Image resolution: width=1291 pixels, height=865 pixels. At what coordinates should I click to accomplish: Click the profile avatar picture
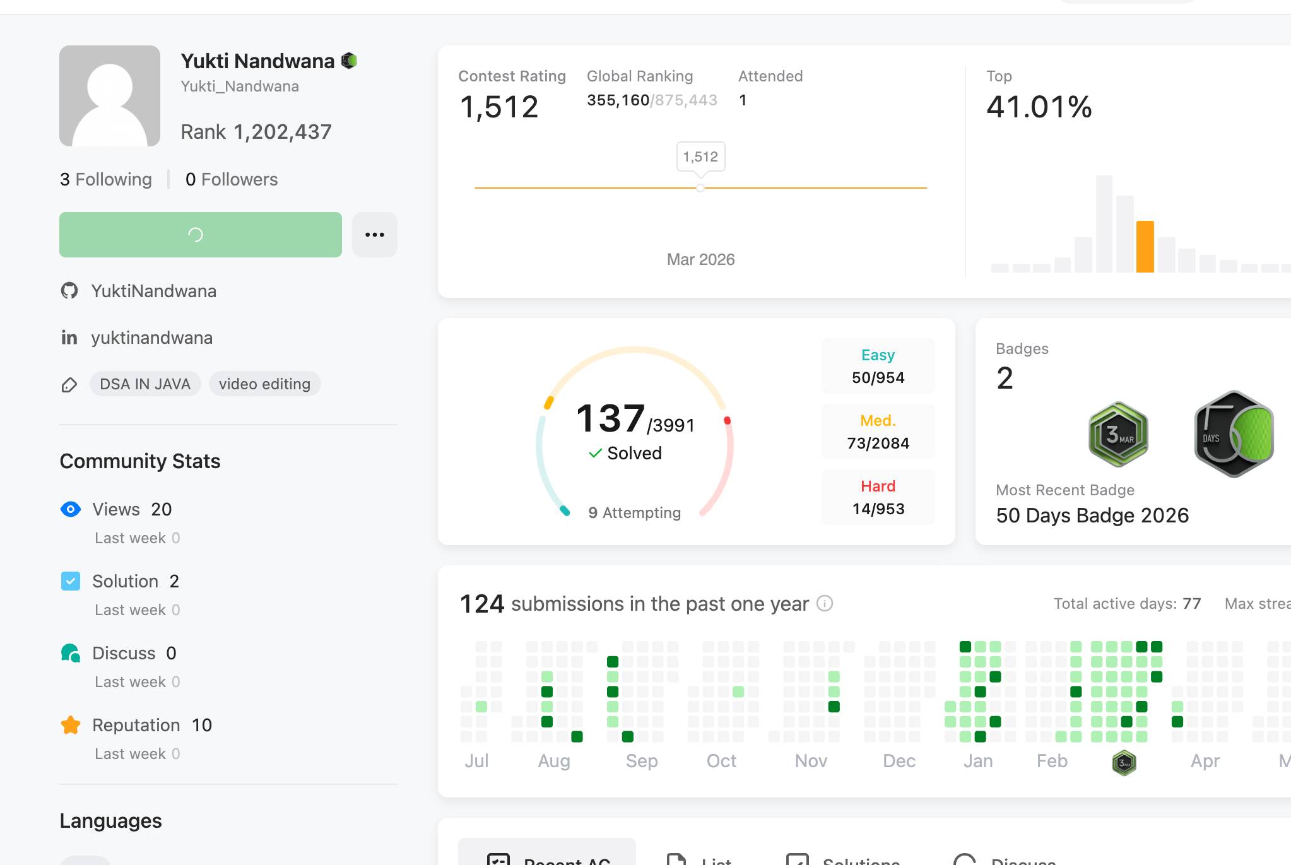[x=110, y=96]
